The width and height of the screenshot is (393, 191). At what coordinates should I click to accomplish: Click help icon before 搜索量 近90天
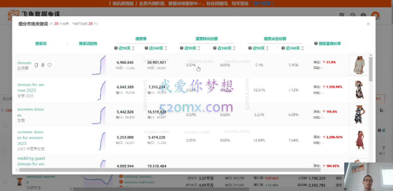tap(116, 48)
